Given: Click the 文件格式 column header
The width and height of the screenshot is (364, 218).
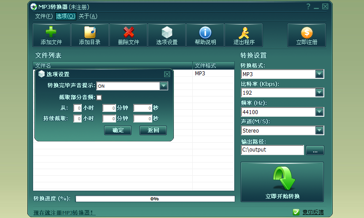Looking at the screenshot, I should pos(214,66).
